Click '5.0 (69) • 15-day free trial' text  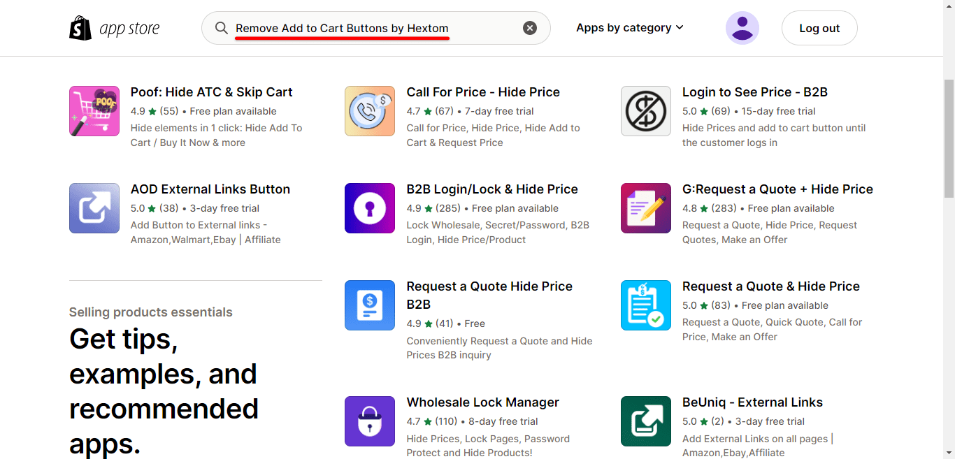pyautogui.click(x=749, y=111)
